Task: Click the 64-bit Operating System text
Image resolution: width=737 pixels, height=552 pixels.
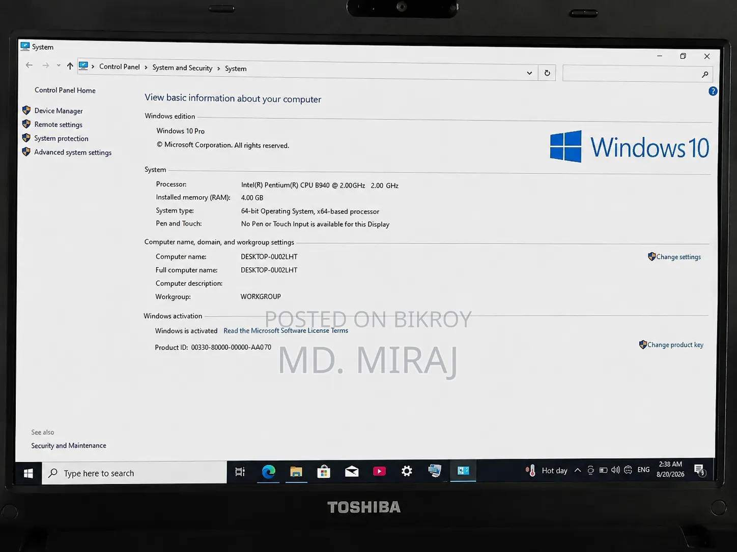Action: [x=310, y=211]
